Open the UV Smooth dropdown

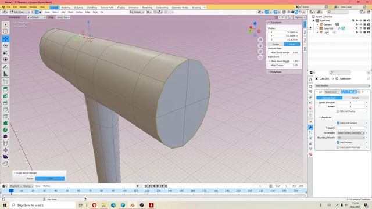[350, 133]
